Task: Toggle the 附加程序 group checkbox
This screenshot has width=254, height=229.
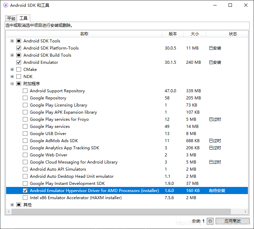Action: tap(19, 84)
